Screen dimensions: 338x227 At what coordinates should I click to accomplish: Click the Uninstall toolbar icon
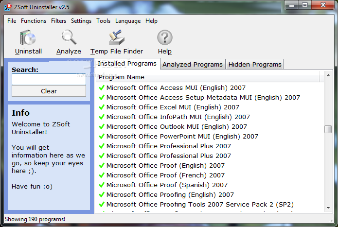point(28,37)
